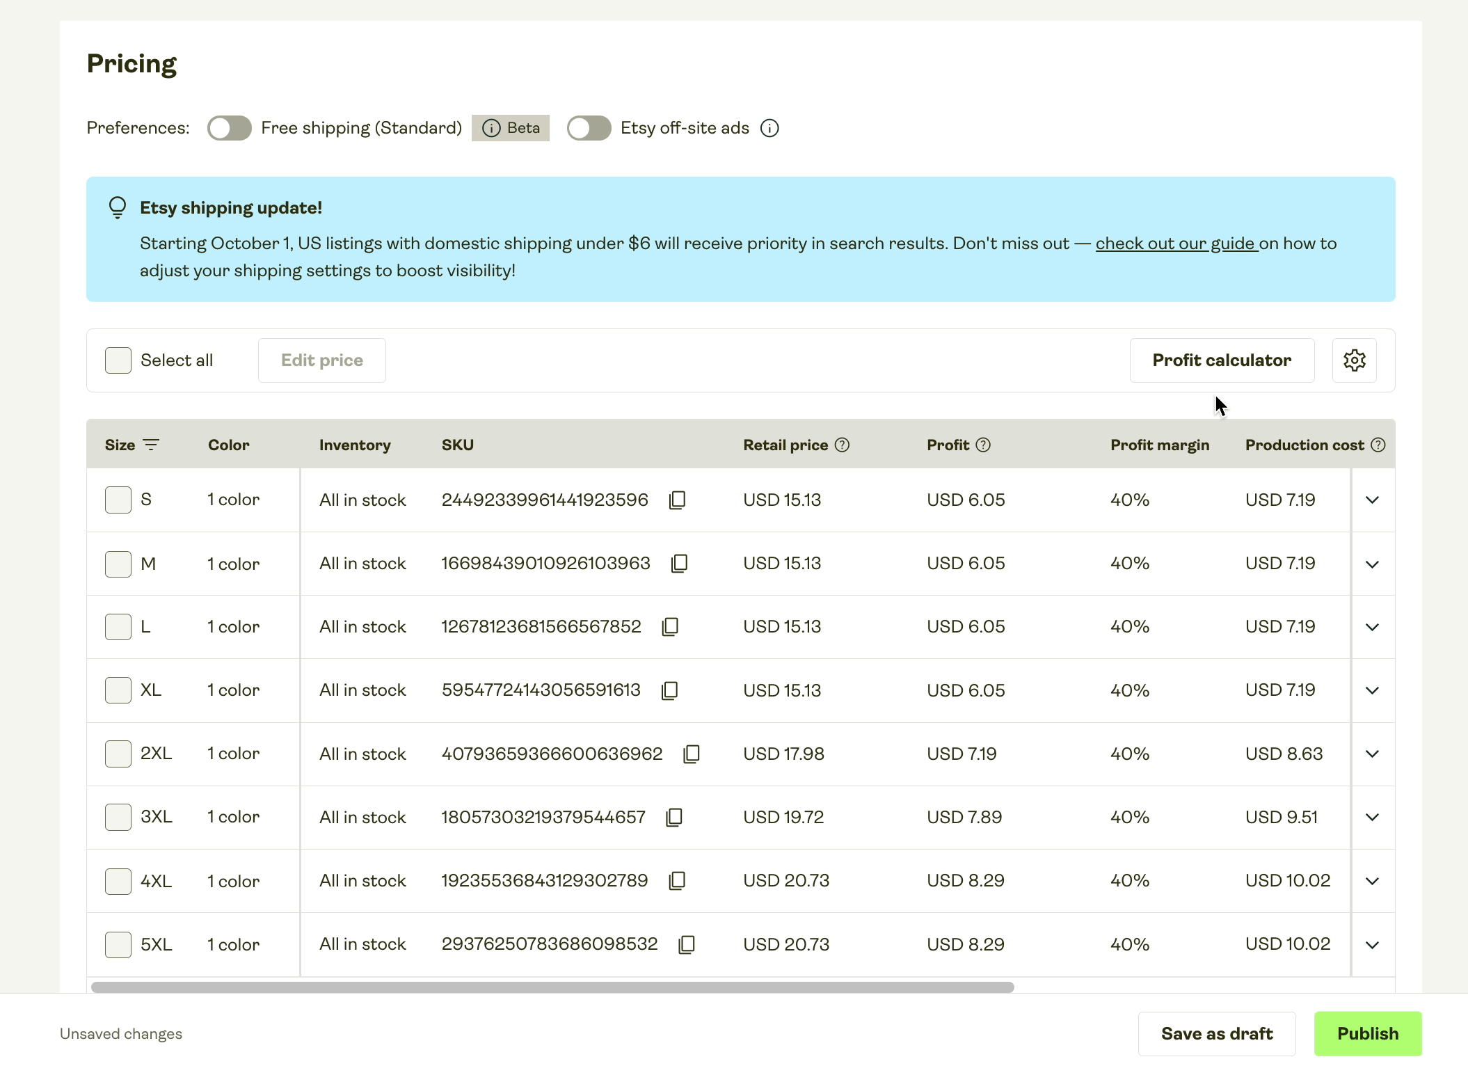Expand the size 5XL row details
Screen dimensions: 1468x1066
coord(1372,944)
